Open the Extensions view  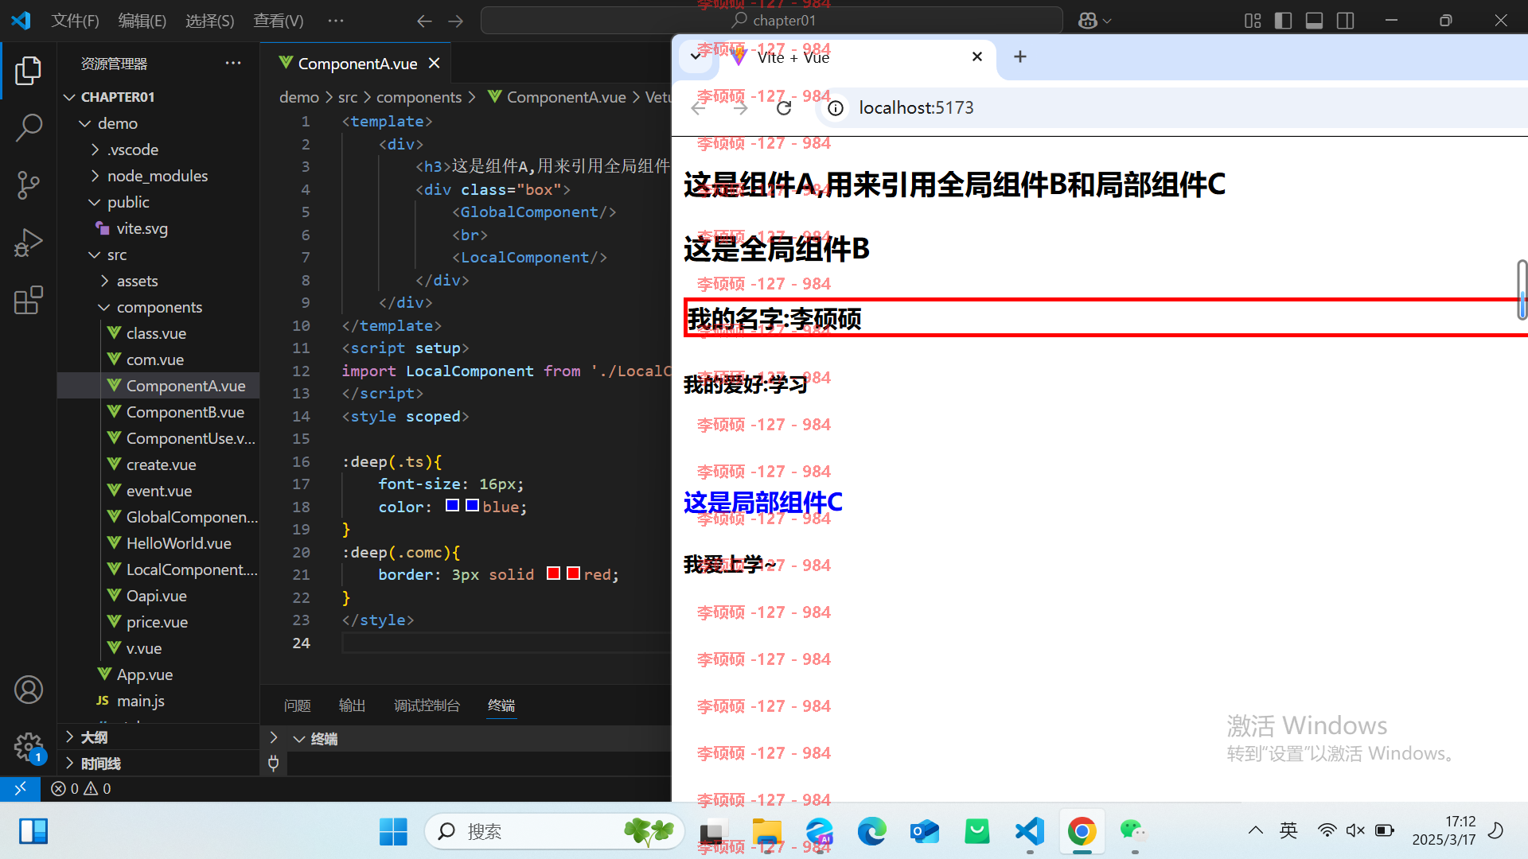[29, 300]
